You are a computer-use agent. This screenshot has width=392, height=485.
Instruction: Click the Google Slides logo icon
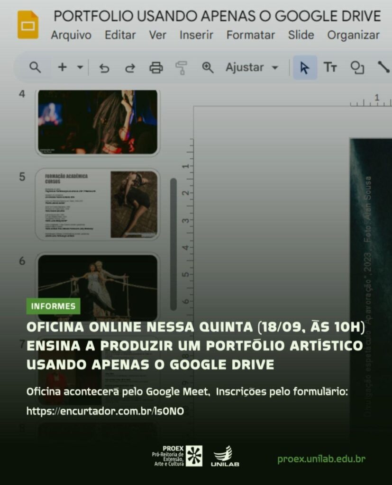coord(27,25)
